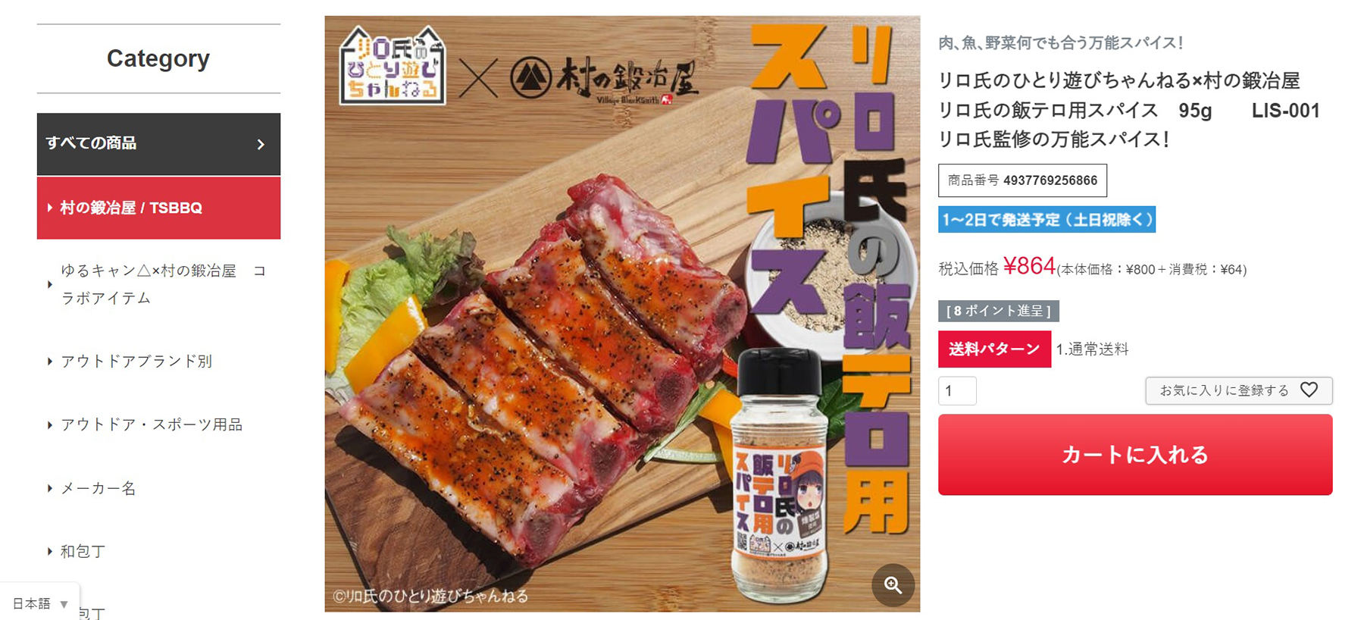Click the magnifier zoom icon on product image

[893, 584]
